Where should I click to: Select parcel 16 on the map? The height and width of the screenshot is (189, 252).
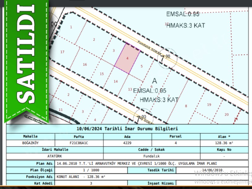click(85, 64)
